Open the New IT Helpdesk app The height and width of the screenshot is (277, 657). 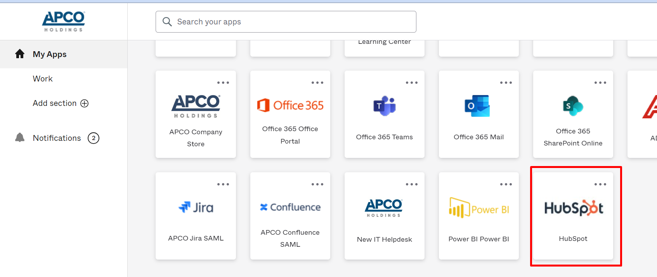tap(384, 216)
